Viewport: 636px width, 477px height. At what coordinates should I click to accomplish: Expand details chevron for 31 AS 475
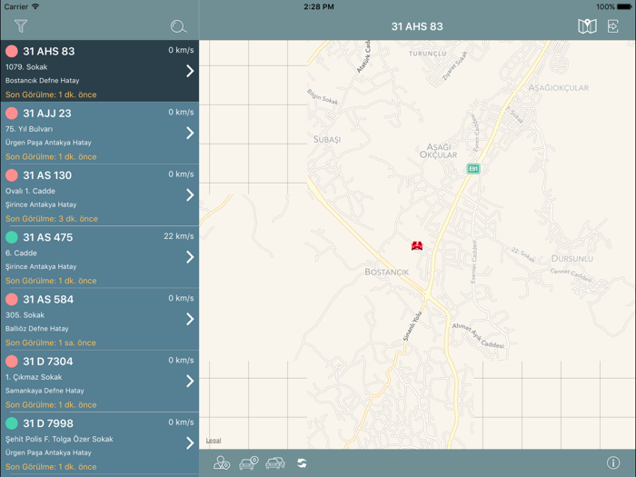(x=190, y=257)
